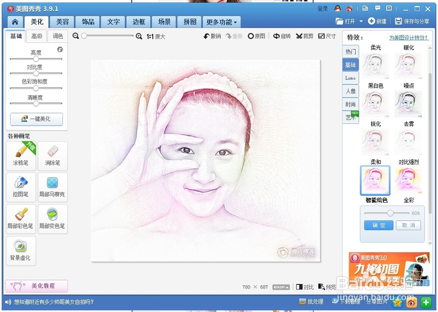Click 撤销 undo button
The image size is (438, 312).
click(212, 36)
